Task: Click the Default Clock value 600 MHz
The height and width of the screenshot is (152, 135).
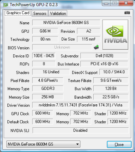Action: 43,122
